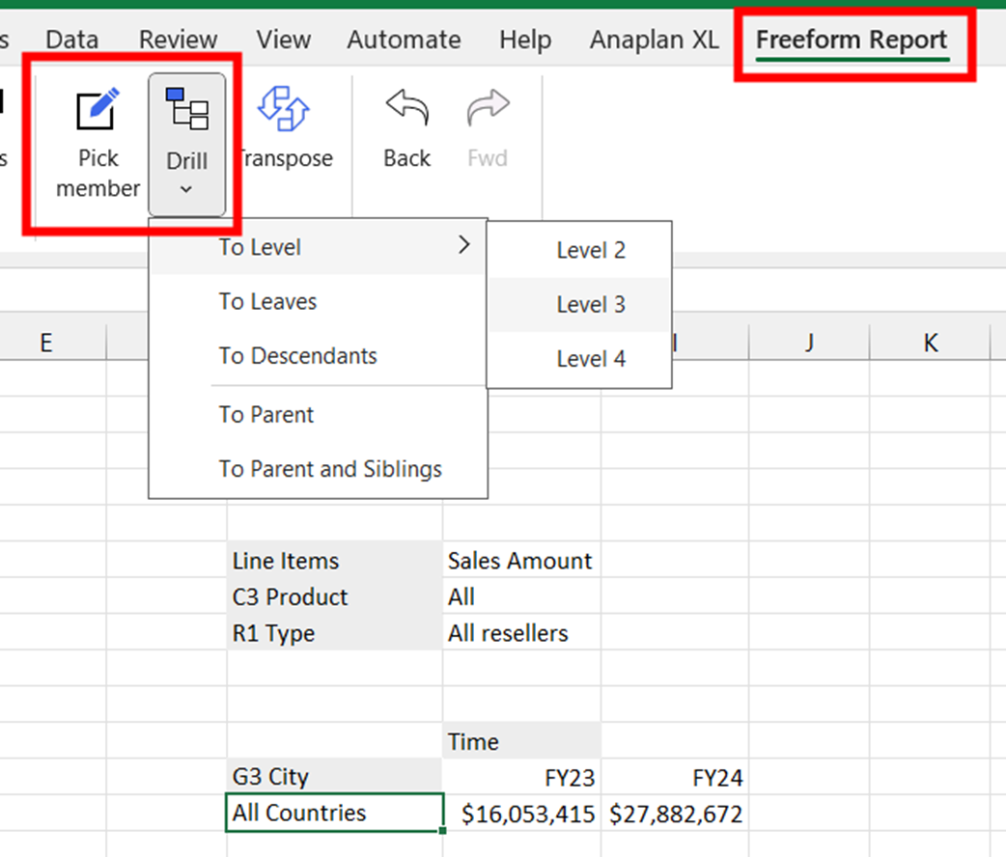The height and width of the screenshot is (857, 1006).
Task: Switch to the Review tab
Action: click(x=178, y=41)
